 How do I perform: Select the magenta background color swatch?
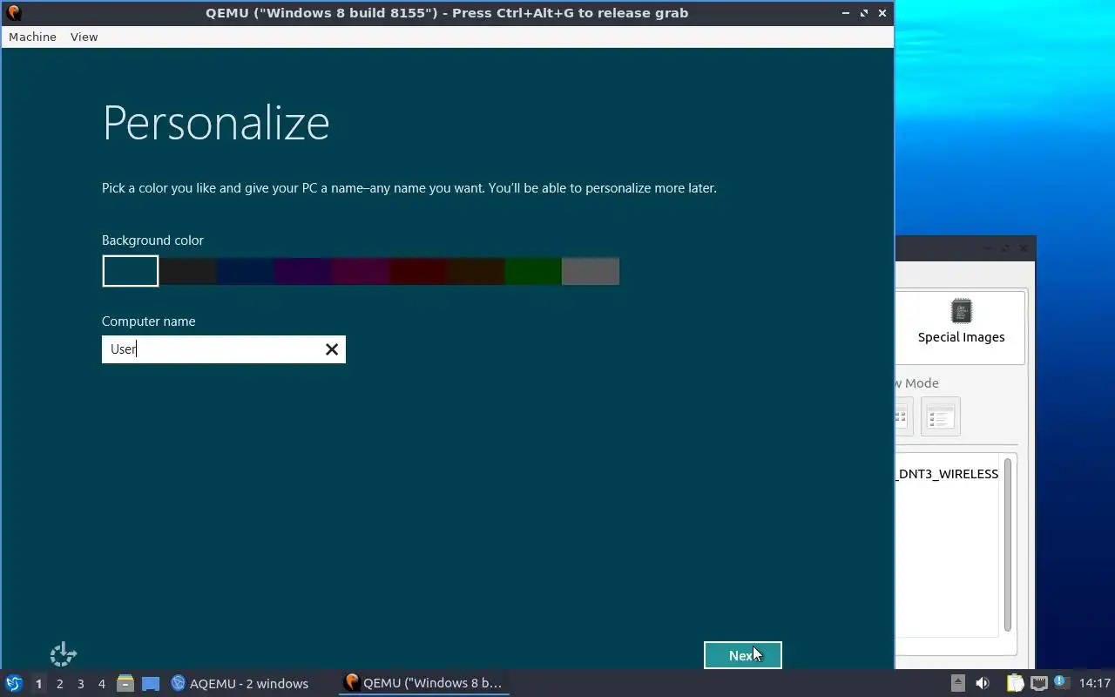click(361, 271)
